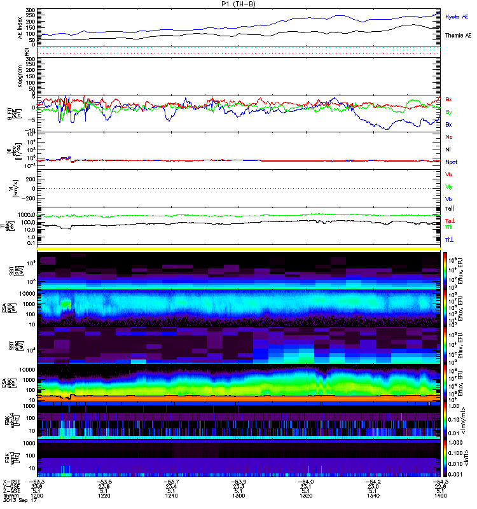Click the X-GSE value -54.0
Screen dimensions: 477x509
pyautogui.click(x=306, y=482)
